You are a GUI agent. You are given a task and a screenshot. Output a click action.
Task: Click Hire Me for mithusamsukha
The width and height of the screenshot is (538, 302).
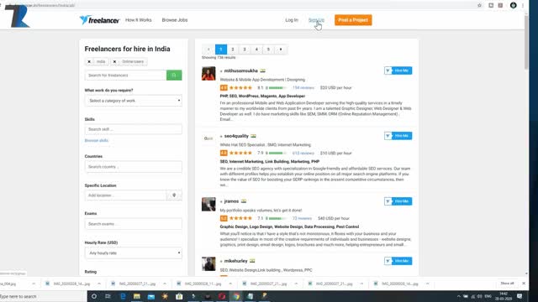click(398, 70)
